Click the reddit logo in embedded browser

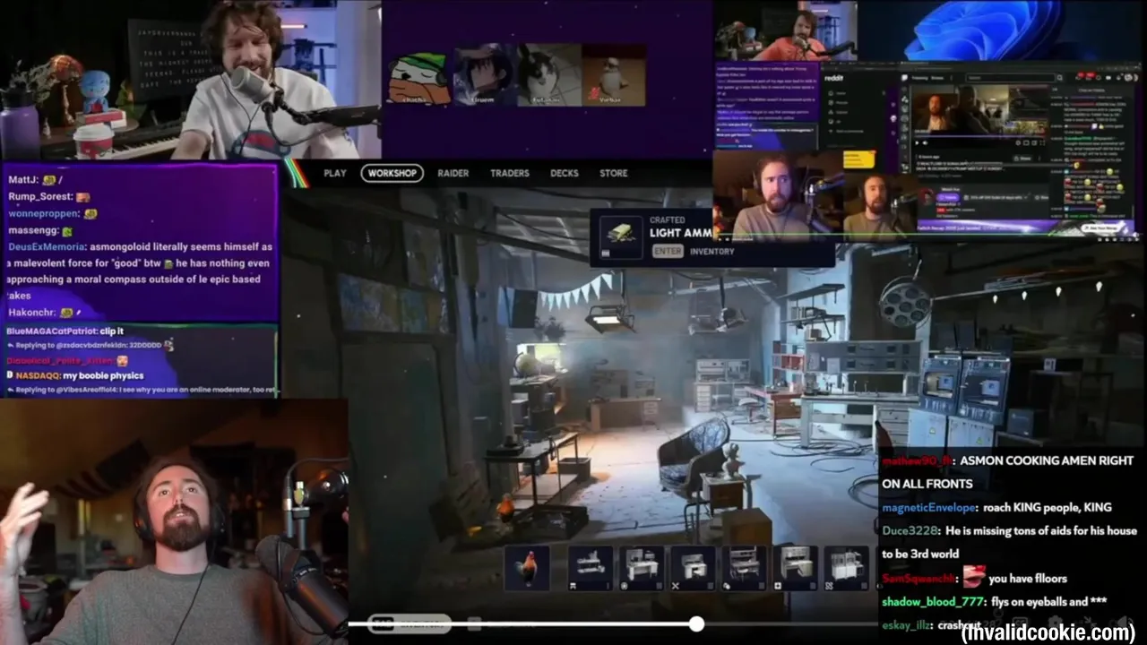tap(833, 78)
